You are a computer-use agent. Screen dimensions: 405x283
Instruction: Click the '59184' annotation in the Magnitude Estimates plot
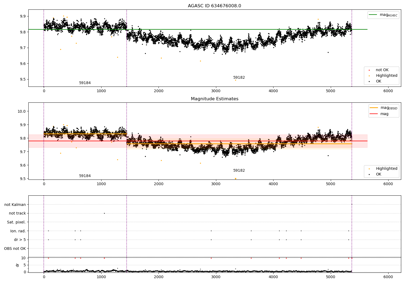coord(85,176)
